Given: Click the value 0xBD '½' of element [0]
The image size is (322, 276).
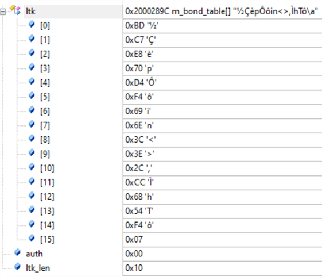Looking at the screenshot, I should tap(142, 26).
